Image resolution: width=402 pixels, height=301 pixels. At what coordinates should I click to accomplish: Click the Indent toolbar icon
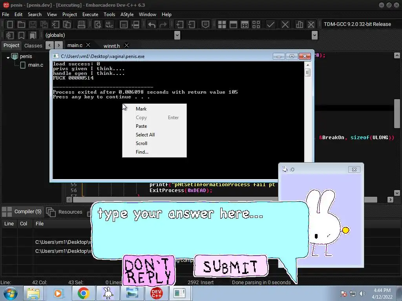pyautogui.click(x=180, y=25)
